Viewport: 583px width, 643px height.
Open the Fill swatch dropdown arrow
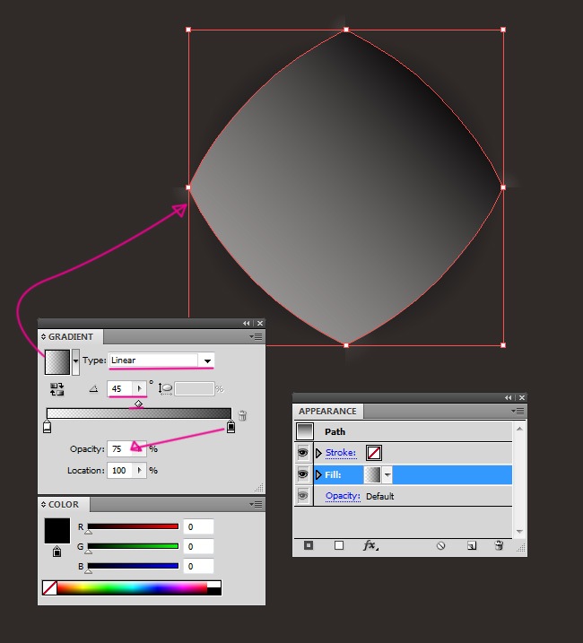coord(387,474)
